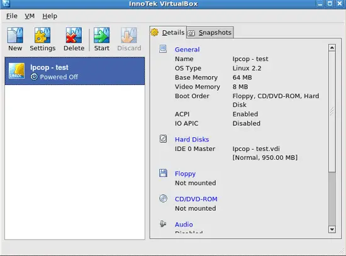
Task: Close the InnoTek VirtualBox window
Action: [x=340, y=3]
